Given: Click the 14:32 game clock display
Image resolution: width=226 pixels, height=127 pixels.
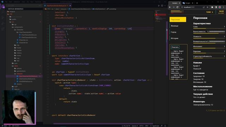Looking at the screenshot, I should click(221, 11).
